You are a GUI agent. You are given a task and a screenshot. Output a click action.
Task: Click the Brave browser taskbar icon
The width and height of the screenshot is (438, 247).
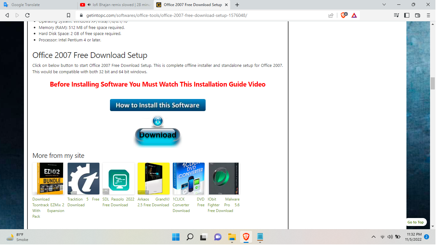[x=246, y=237]
